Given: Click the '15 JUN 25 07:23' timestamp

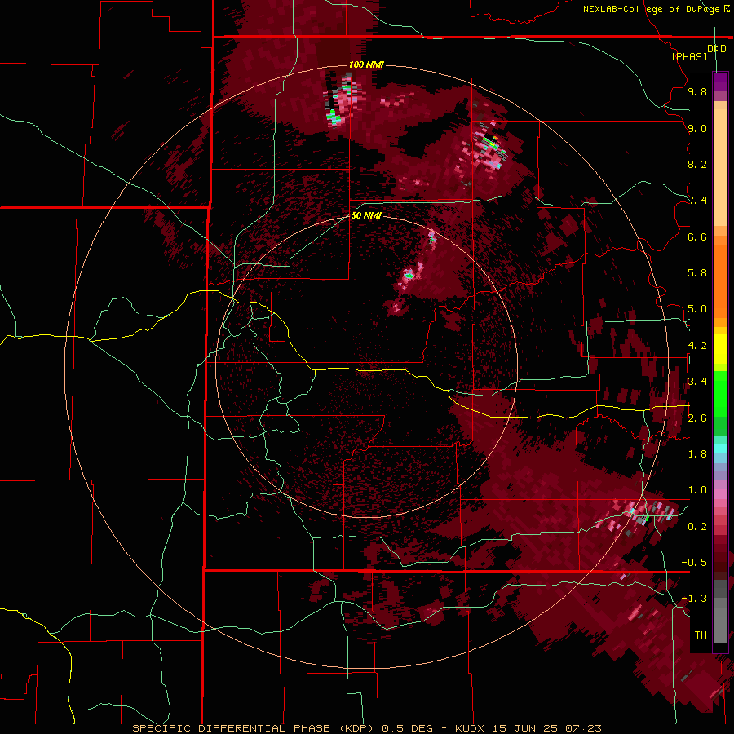Looking at the screenshot, I should point(546,728).
